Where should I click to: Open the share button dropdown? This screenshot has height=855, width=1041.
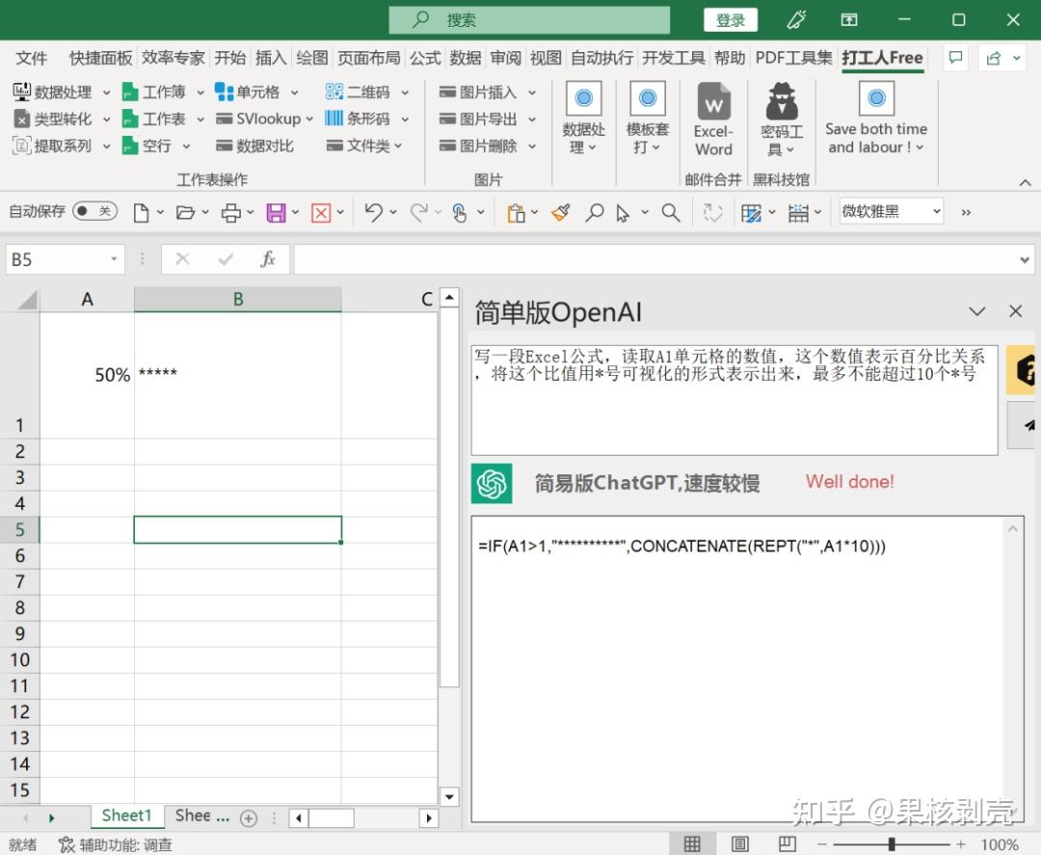1016,59
